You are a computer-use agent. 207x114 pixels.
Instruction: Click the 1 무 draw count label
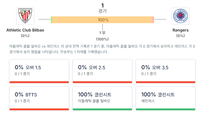[102, 33]
